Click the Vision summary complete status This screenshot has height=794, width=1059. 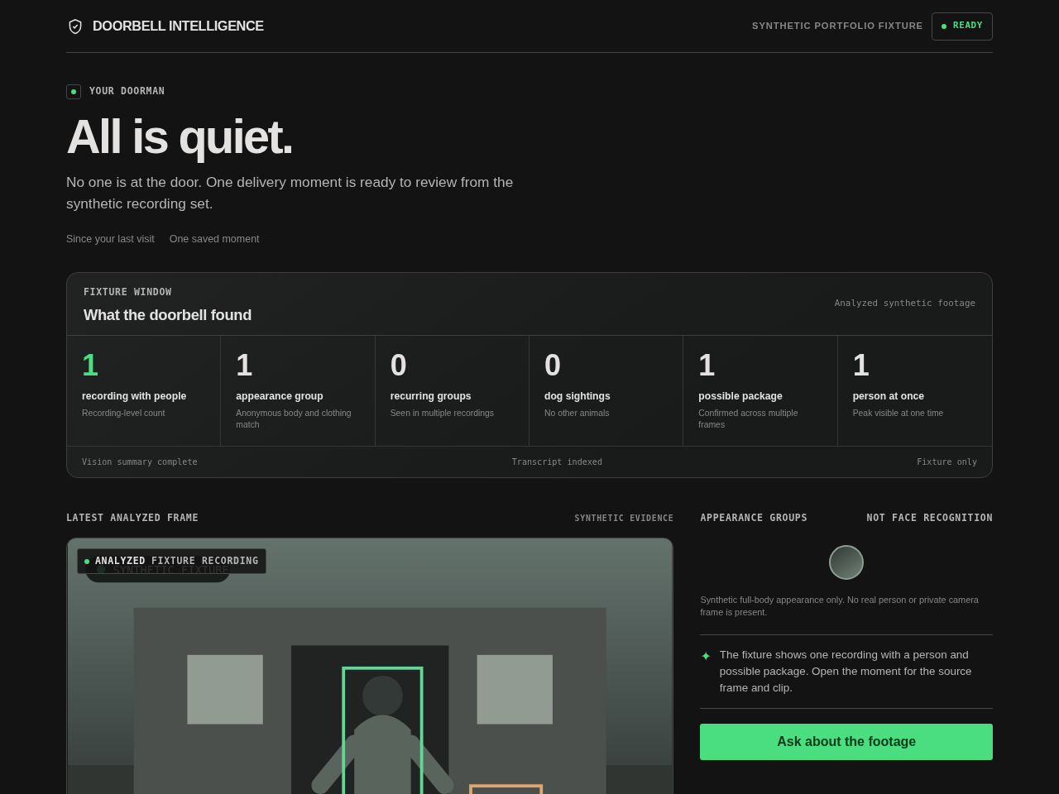[140, 462]
